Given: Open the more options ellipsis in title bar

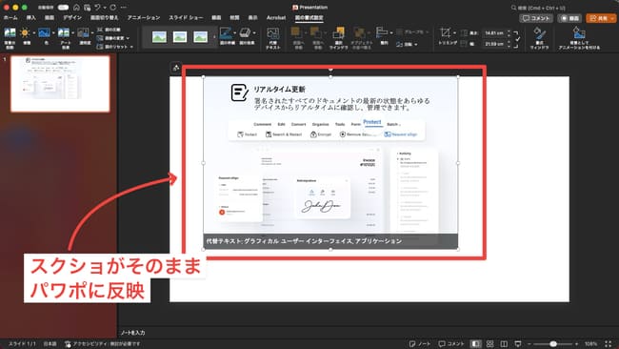Looking at the screenshot, I should 124,8.
